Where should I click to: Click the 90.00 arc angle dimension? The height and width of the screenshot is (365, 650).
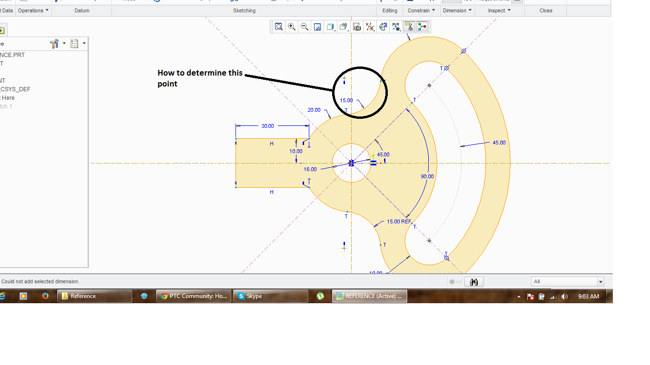(427, 176)
